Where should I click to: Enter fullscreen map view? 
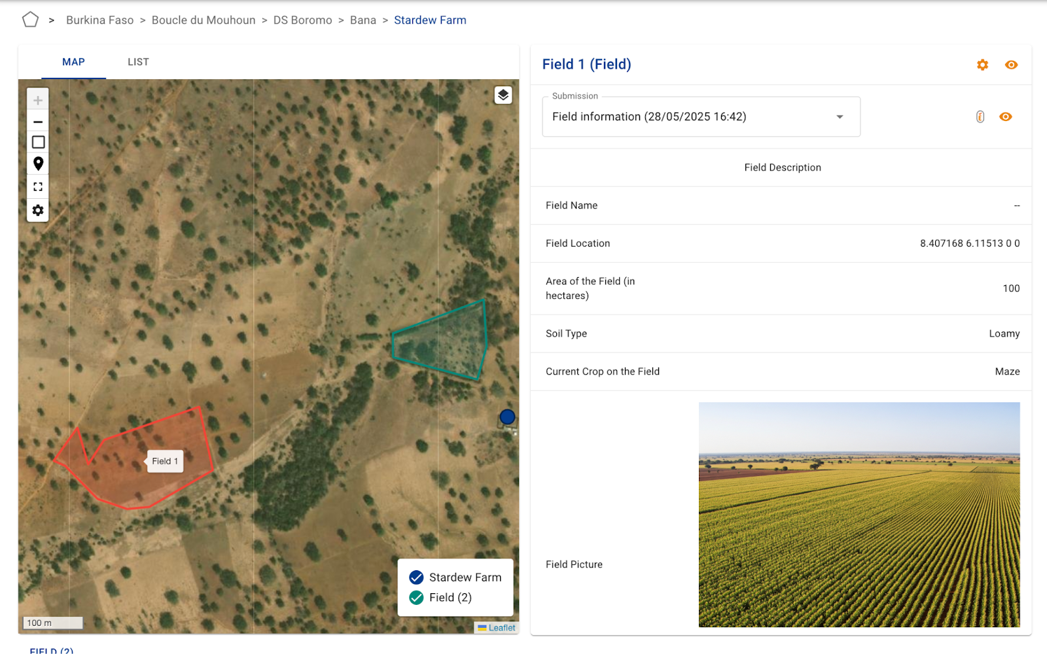38,186
